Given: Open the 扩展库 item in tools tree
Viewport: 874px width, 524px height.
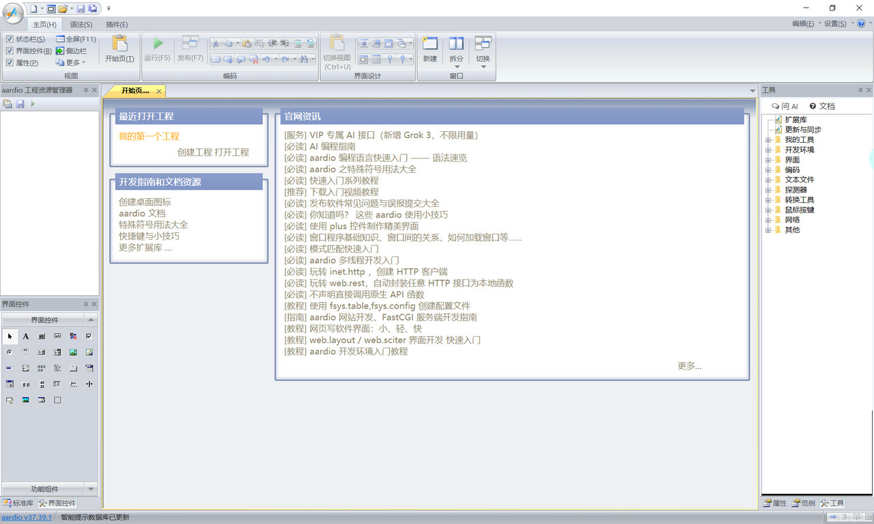Looking at the screenshot, I should pos(795,120).
